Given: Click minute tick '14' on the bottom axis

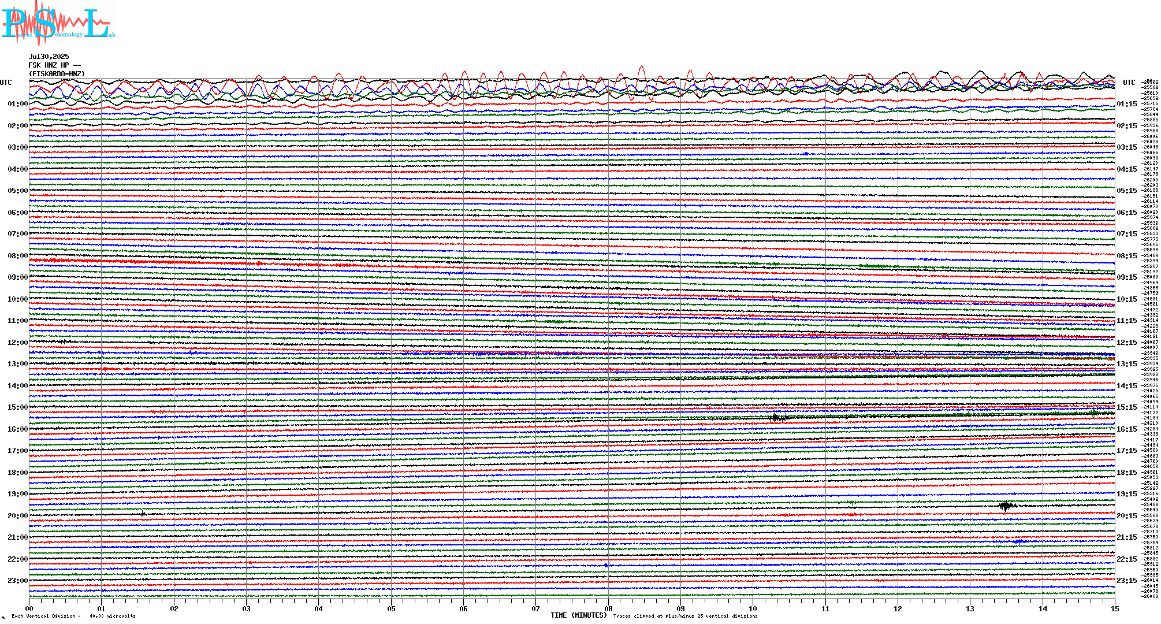Looking at the screenshot, I should point(1043,608).
